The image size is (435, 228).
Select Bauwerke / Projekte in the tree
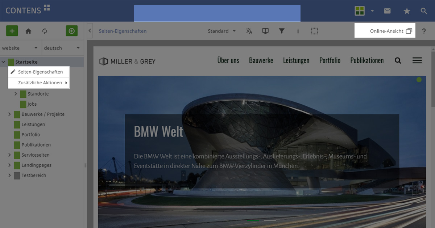point(43,114)
